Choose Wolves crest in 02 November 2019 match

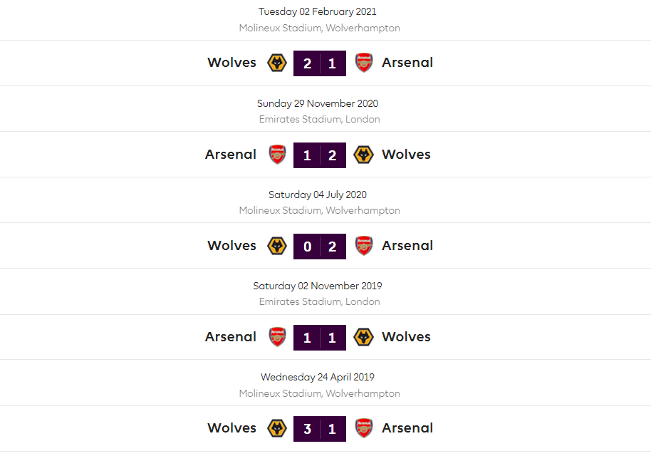tap(364, 337)
